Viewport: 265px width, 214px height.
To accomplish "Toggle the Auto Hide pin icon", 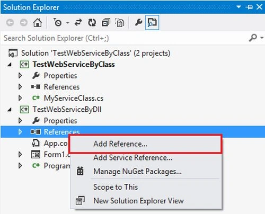I will click(249, 7).
